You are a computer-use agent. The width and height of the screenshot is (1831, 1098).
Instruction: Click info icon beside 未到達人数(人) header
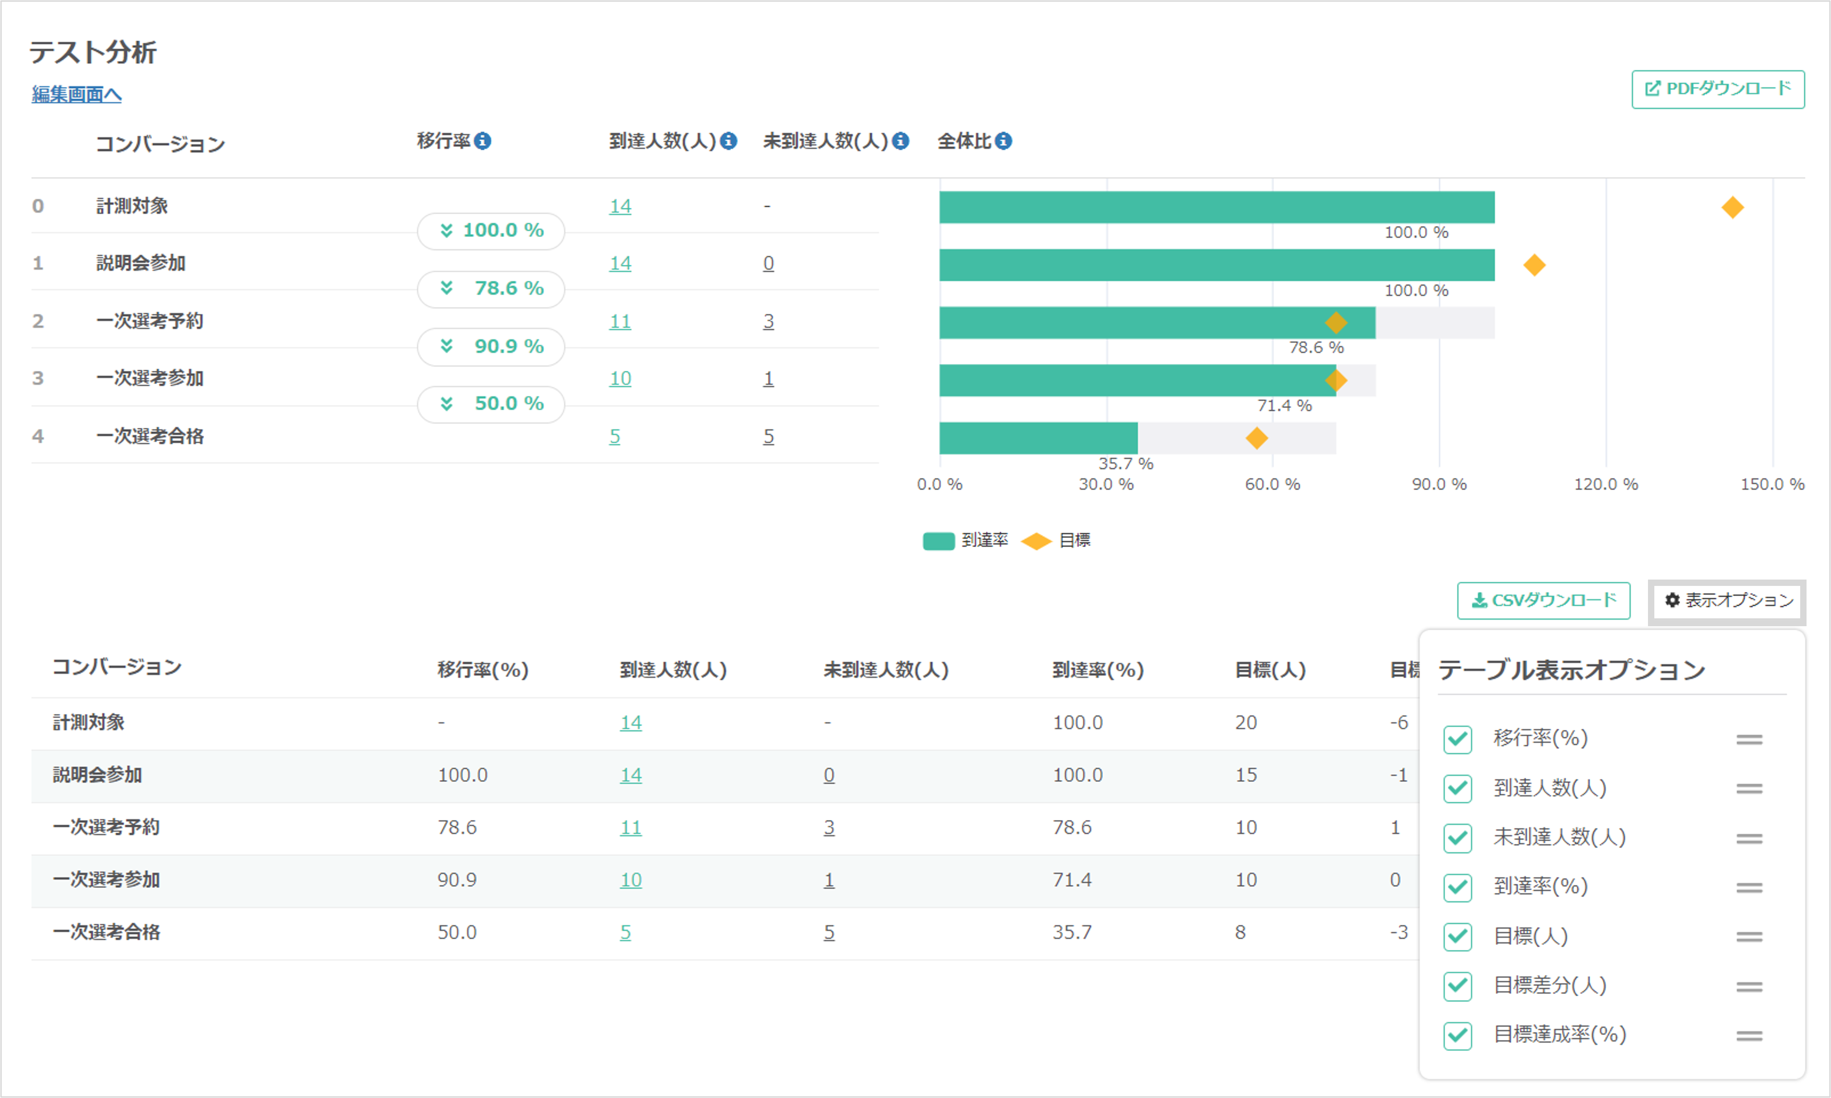(900, 140)
